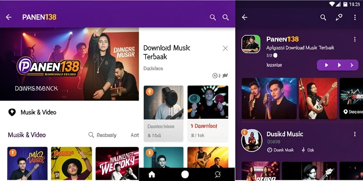Close the Download Music Terbaak panel
This screenshot has height=181, width=363.
click(225, 48)
